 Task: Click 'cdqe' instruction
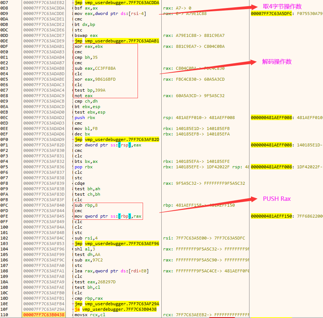click(80, 183)
